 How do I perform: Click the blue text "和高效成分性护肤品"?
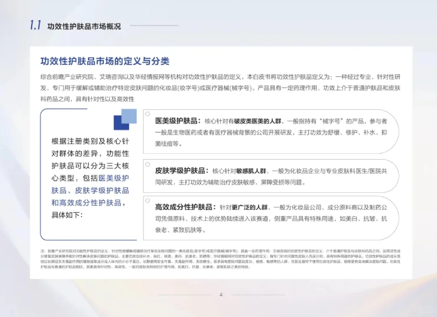[x=86, y=203]
